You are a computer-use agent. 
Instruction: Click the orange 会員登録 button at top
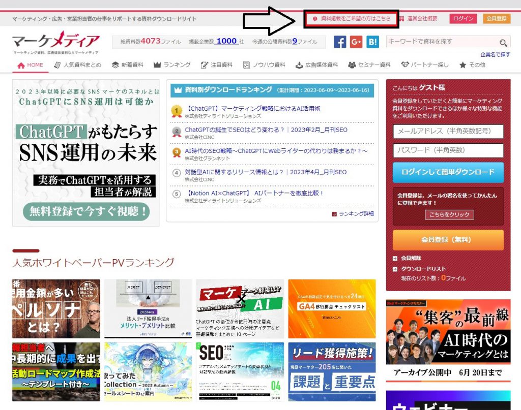point(497,19)
